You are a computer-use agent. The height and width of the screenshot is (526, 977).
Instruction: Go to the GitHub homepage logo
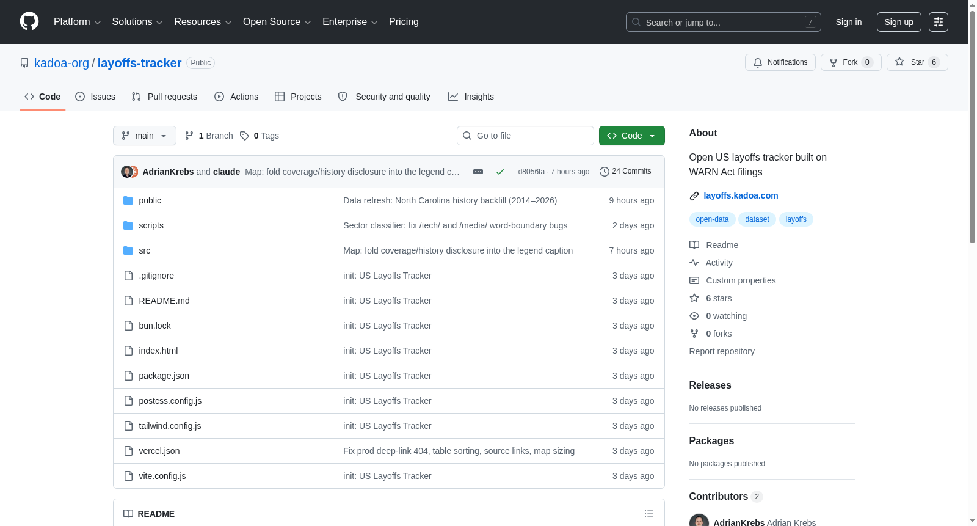pyautogui.click(x=29, y=21)
